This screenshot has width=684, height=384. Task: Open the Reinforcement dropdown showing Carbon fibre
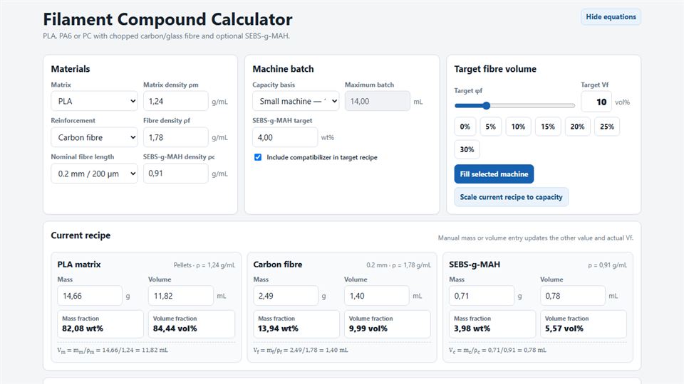(94, 137)
